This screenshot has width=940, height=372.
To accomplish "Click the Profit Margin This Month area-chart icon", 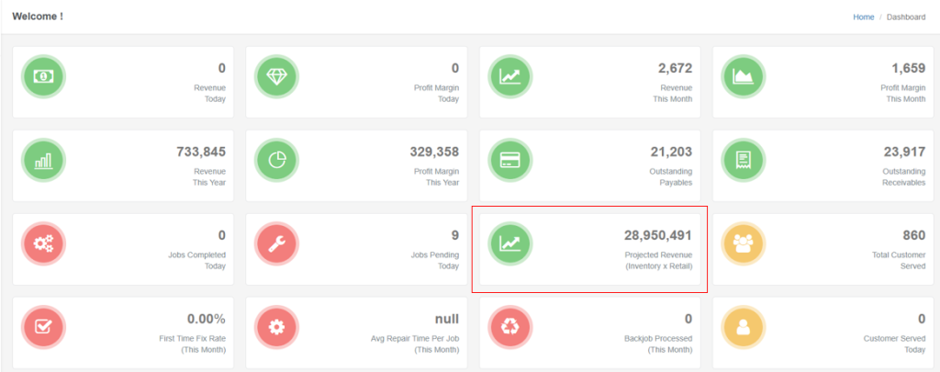I will pos(744,76).
